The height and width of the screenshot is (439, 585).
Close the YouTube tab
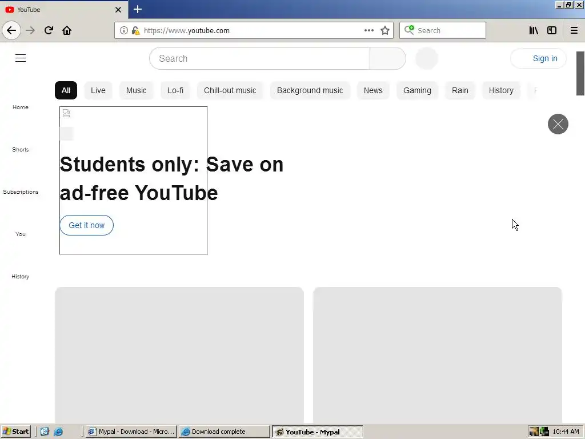coord(118,10)
